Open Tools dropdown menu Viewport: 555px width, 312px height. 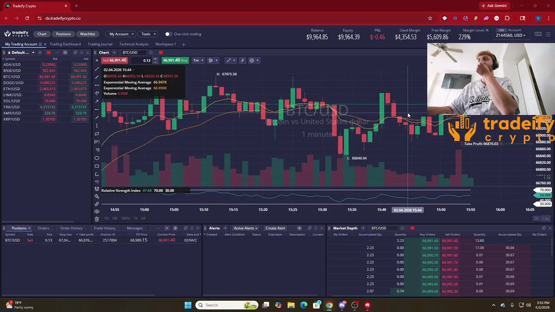[x=147, y=34]
